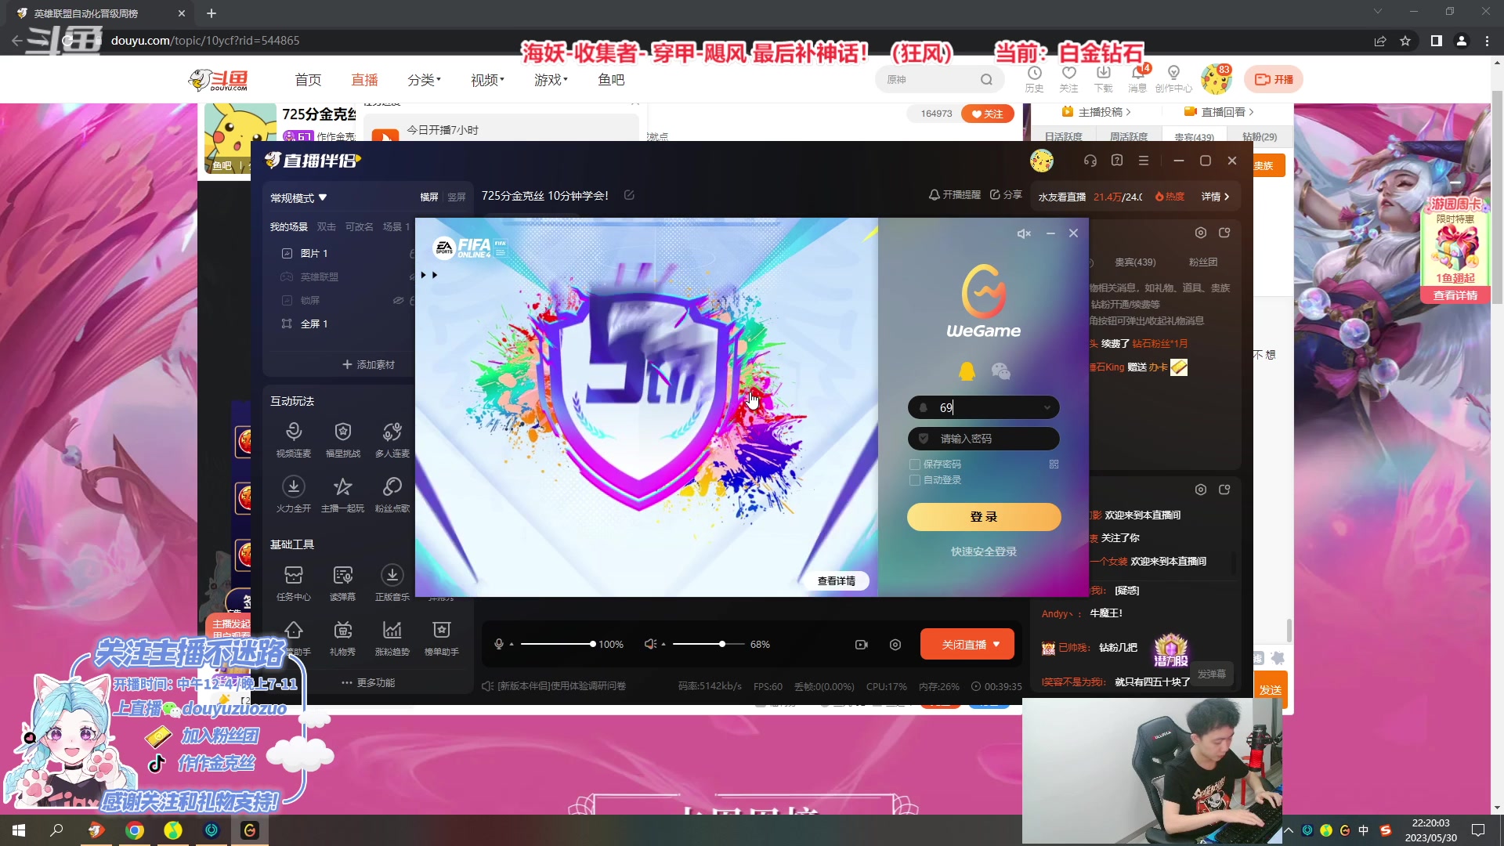
Task: Open 游戏 dropdown in Douyu nav
Action: 551,80
